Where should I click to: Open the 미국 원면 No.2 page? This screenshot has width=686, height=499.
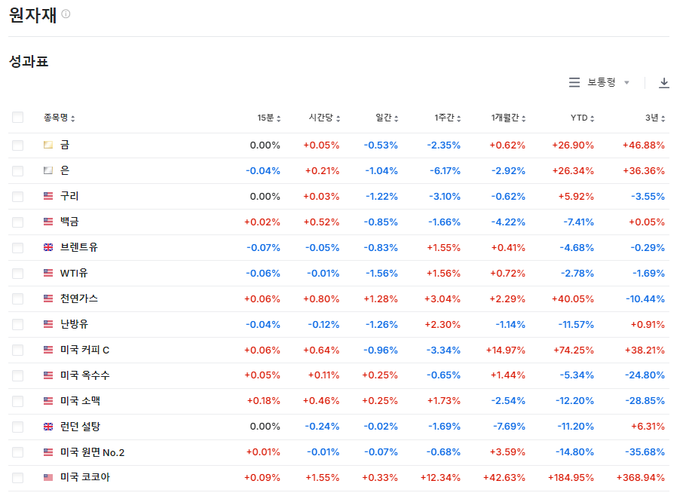(x=92, y=452)
